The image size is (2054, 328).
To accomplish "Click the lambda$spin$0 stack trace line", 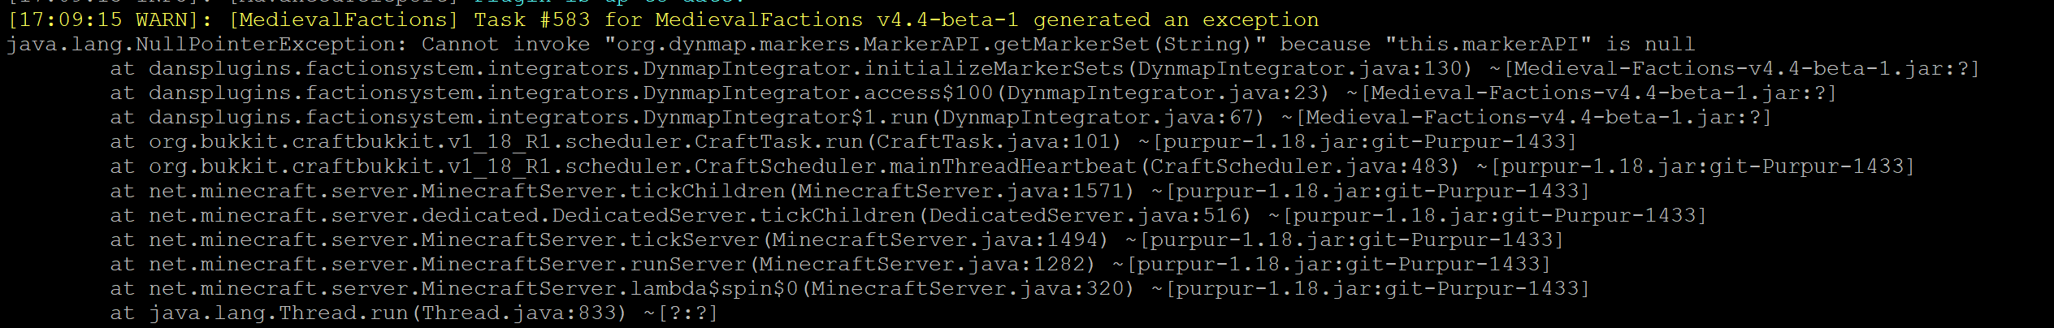I will [850, 288].
